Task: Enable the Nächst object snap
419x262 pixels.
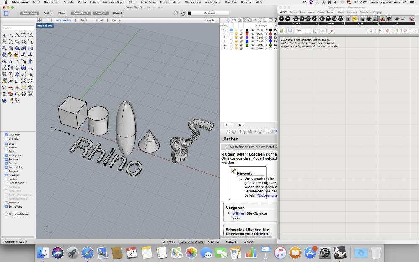Action: click(6, 148)
